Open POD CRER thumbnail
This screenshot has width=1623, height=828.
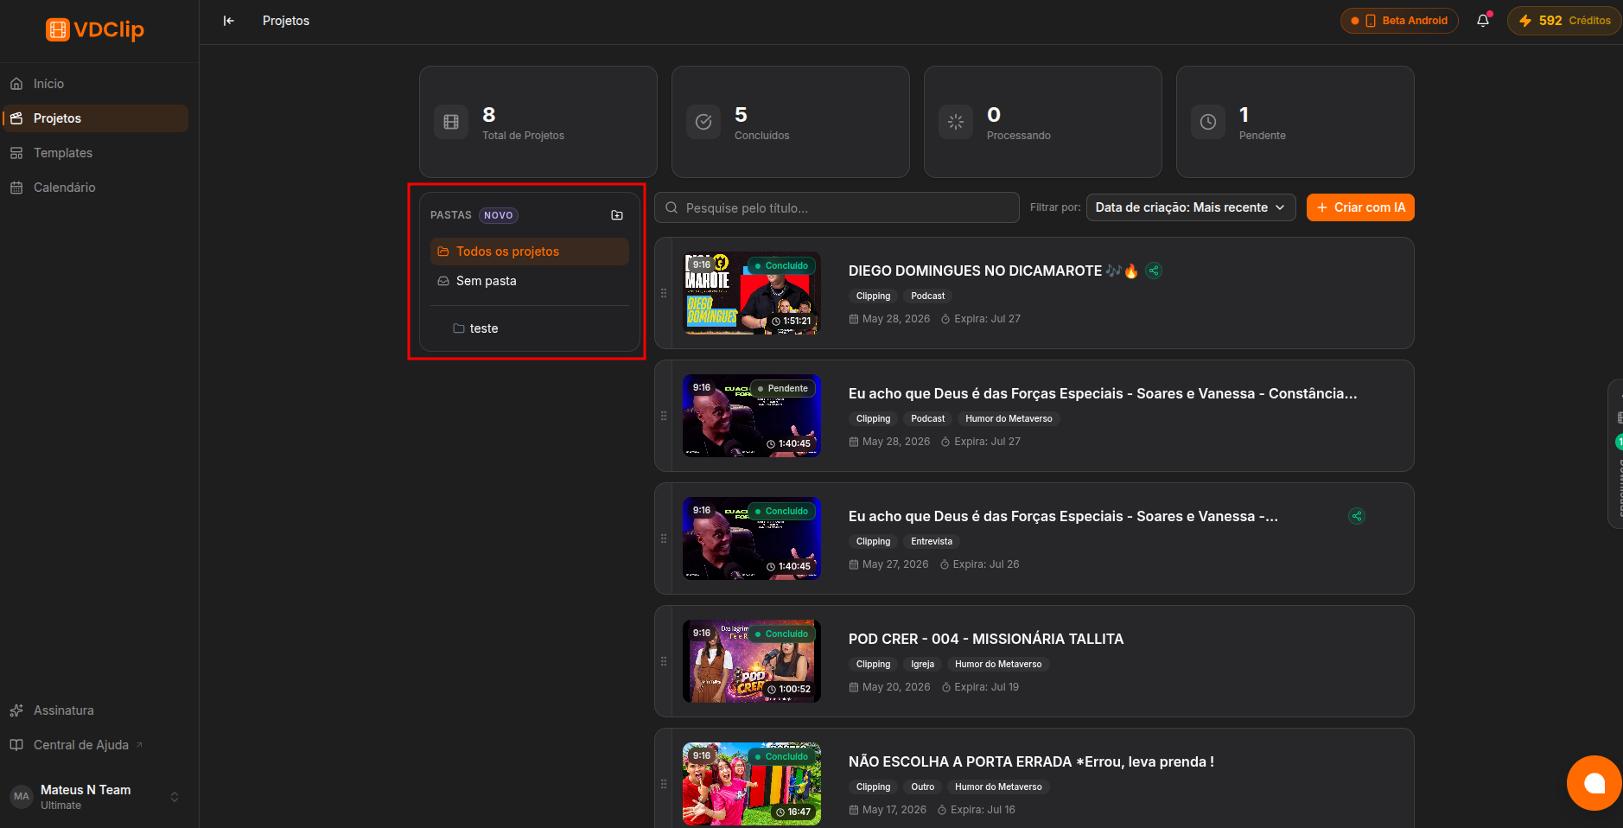pyautogui.click(x=752, y=661)
